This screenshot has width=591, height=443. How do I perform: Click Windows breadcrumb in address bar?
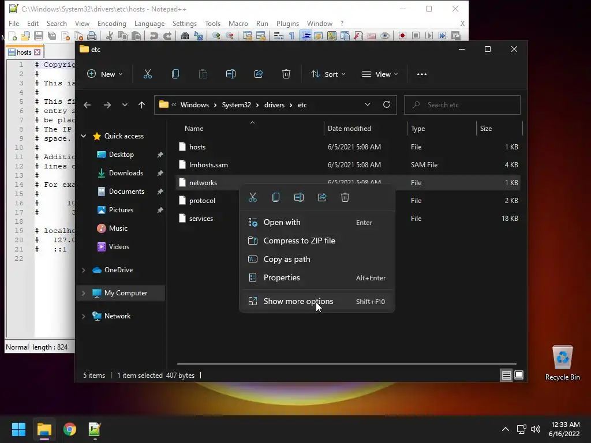(x=194, y=105)
